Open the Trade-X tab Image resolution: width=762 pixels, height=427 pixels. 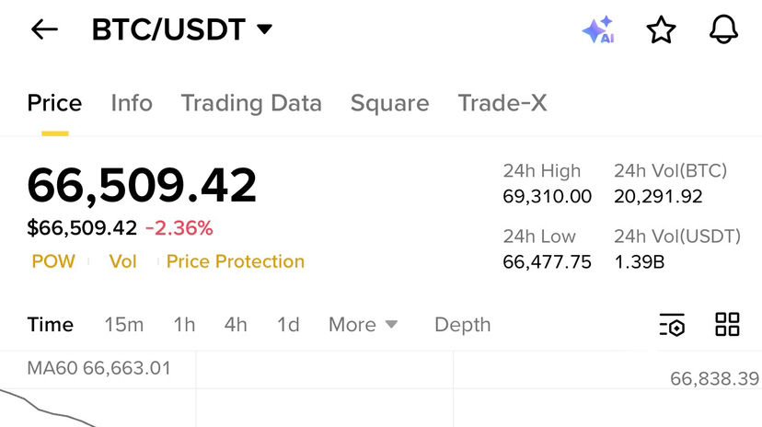pos(502,103)
